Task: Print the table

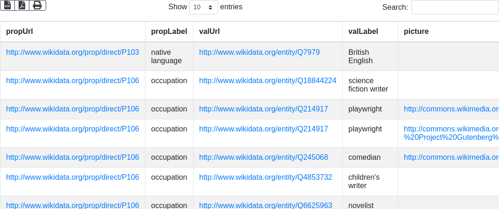Action: pos(37,5)
